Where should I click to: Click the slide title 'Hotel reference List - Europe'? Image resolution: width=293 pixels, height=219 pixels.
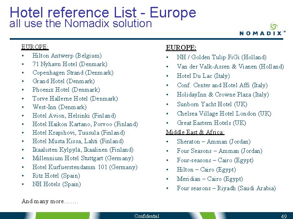tap(103, 13)
